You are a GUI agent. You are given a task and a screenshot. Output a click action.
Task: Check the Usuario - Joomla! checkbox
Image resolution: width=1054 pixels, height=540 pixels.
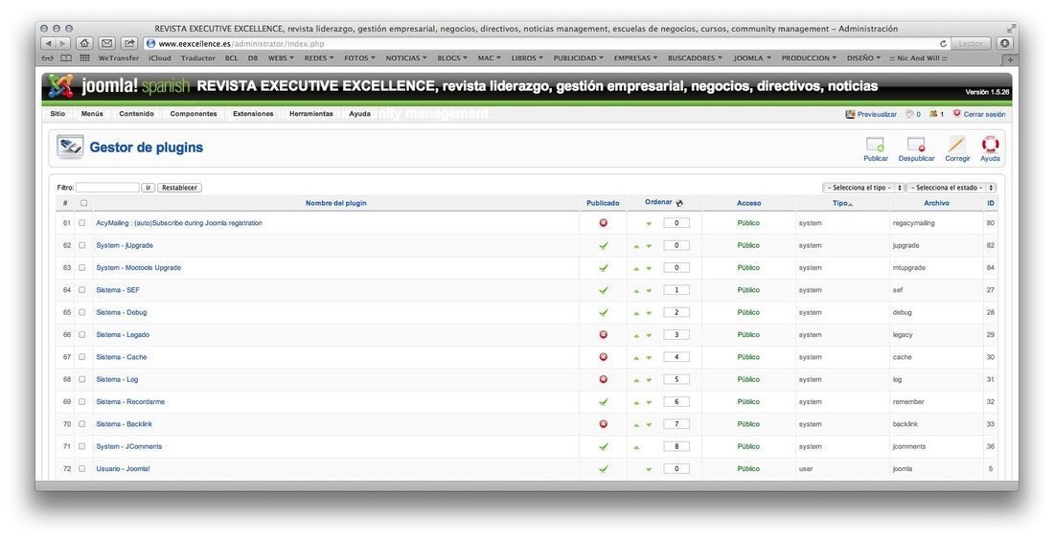tap(82, 469)
